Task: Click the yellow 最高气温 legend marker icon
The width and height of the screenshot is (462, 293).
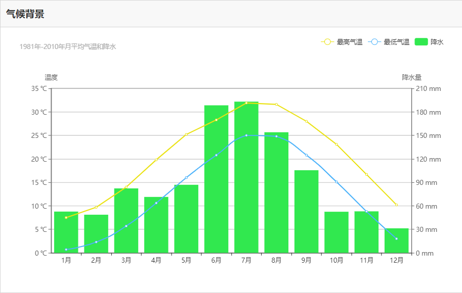Action: coord(327,42)
